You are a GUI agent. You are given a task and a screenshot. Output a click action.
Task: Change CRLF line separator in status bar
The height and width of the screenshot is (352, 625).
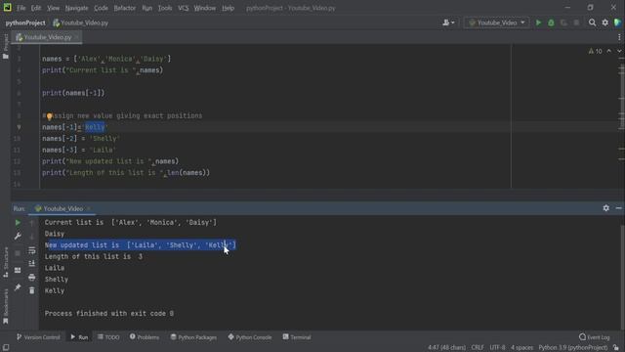coord(478,348)
